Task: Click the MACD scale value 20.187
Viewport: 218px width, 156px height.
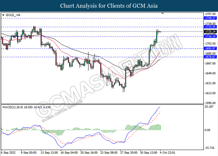Action: tap(209, 107)
